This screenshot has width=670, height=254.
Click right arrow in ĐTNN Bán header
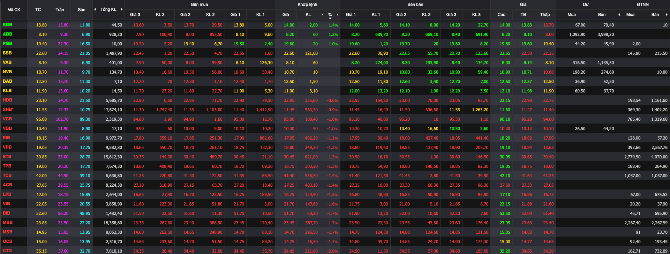point(667,15)
